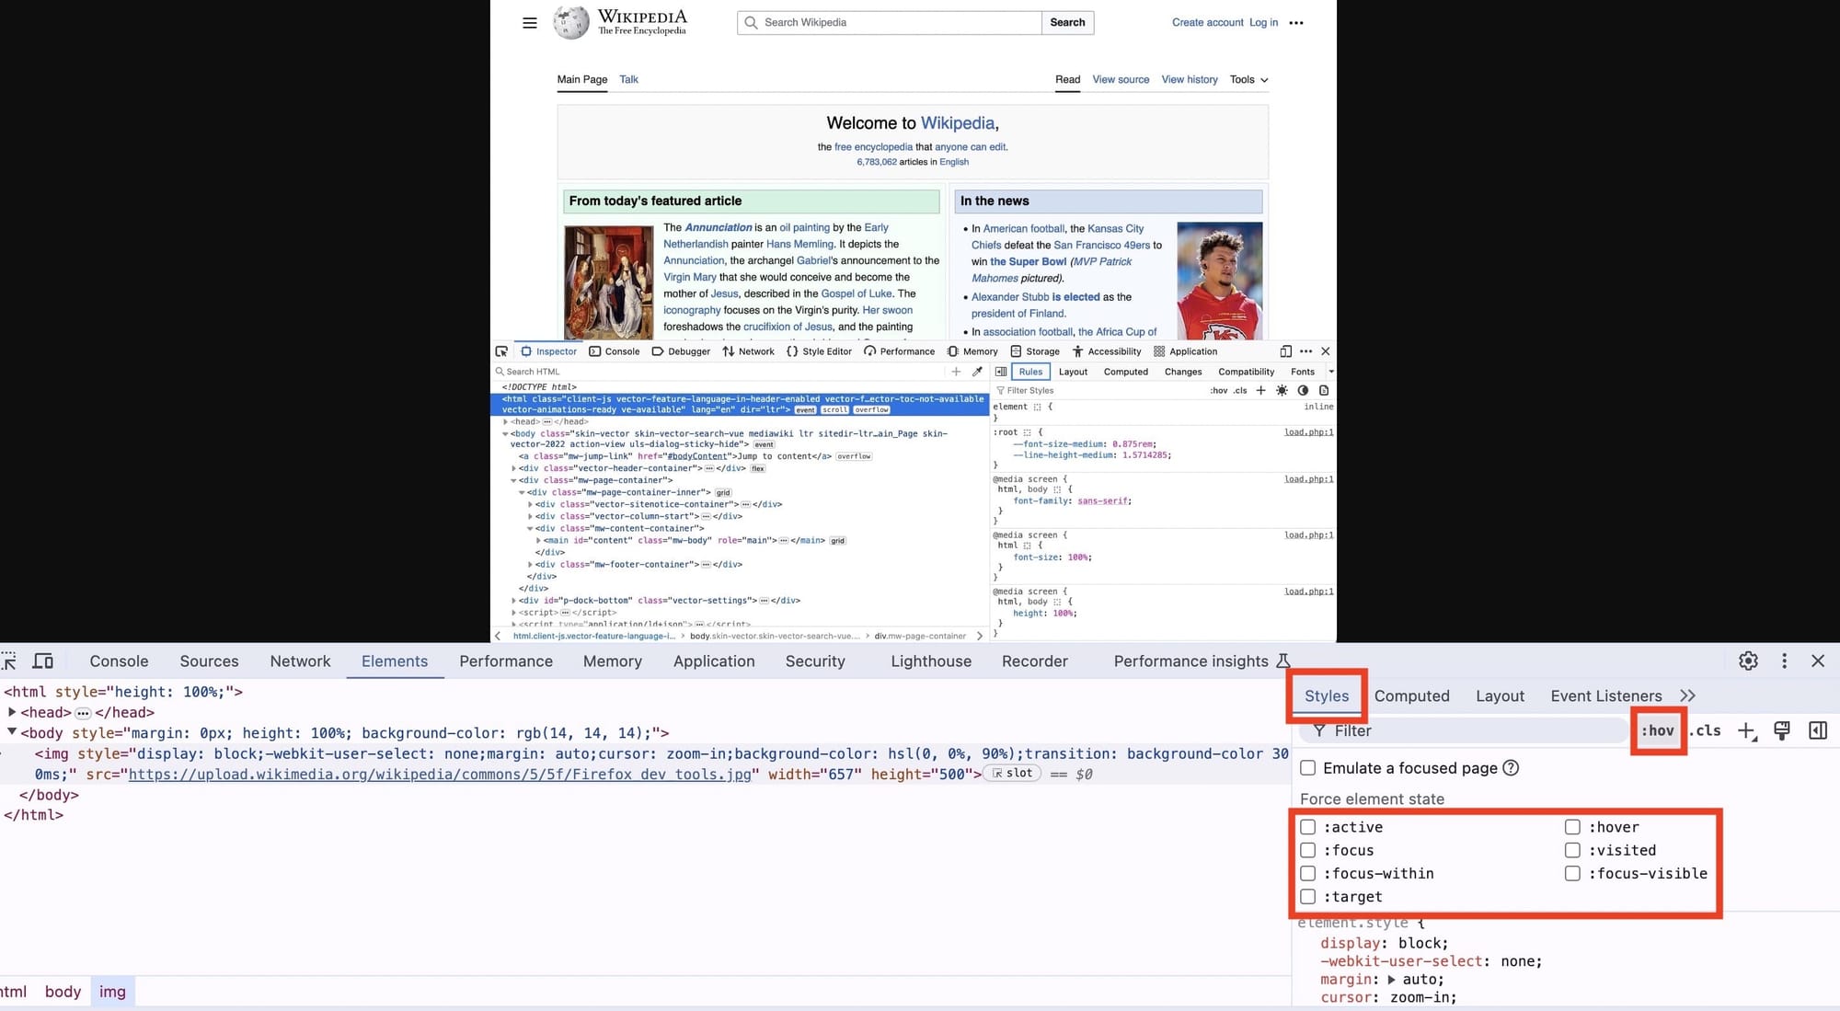The width and height of the screenshot is (1840, 1011).
Task: Switch to the Computed styles tab
Action: click(1412, 695)
